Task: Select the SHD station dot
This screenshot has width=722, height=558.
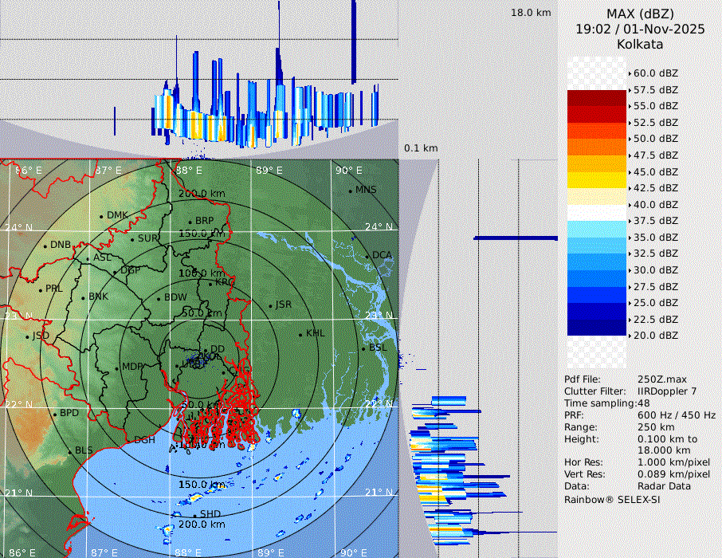Action: 194,514
